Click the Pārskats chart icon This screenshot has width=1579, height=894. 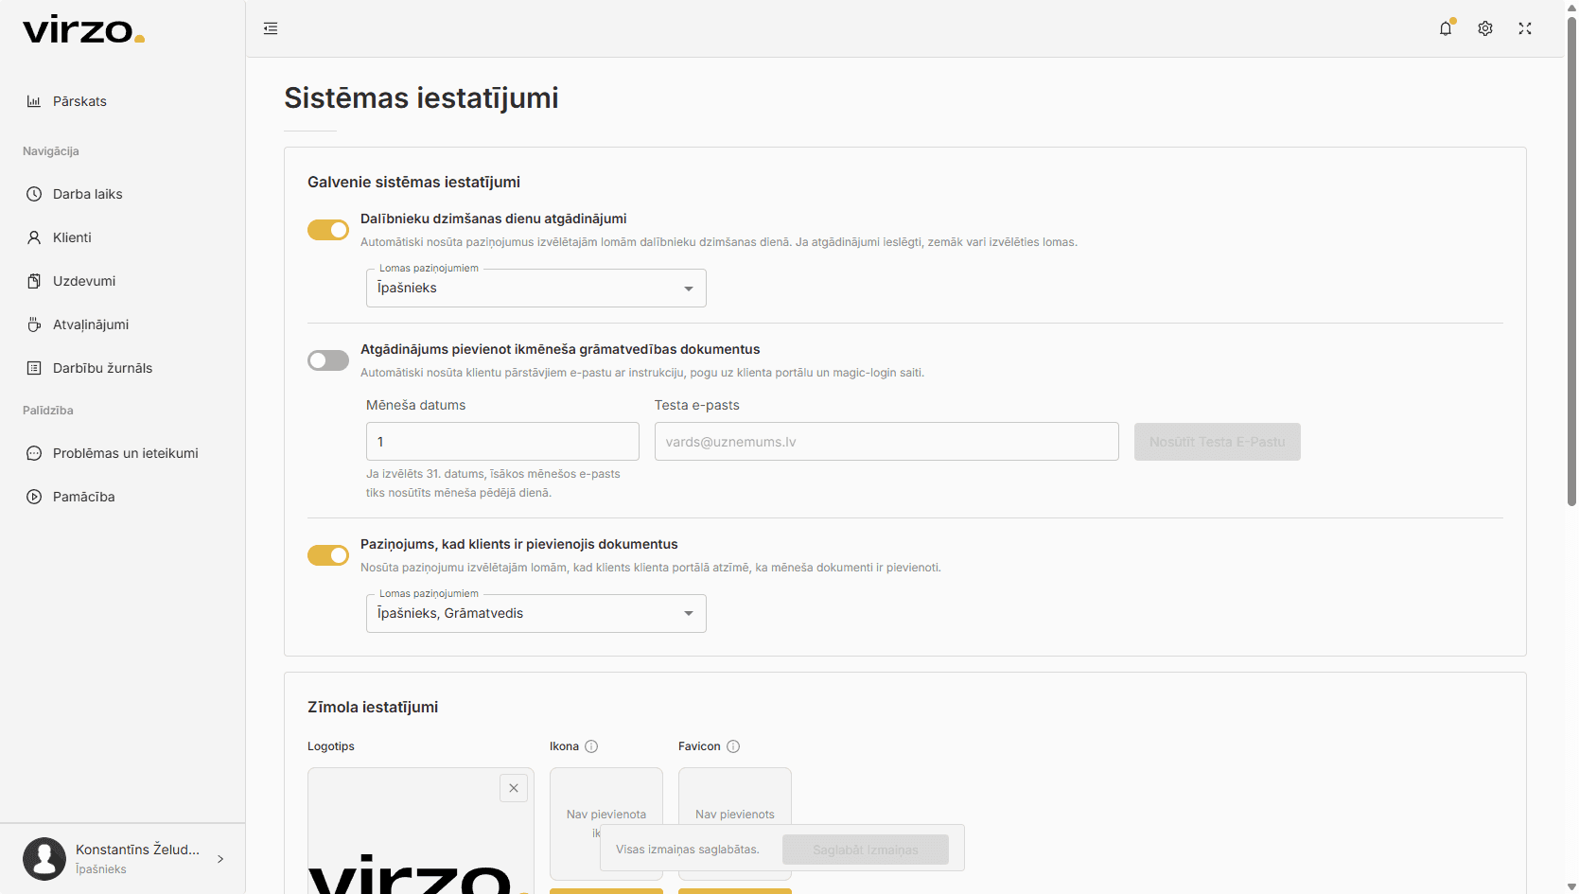tap(34, 101)
